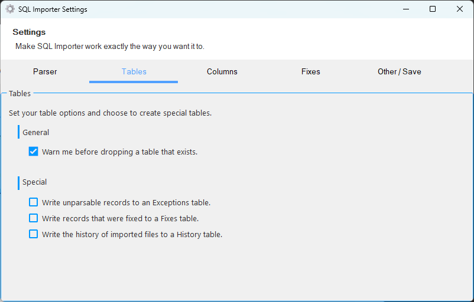474x302 pixels.
Task: Uncheck the warn before dropping table checkbox
Action: click(33, 152)
